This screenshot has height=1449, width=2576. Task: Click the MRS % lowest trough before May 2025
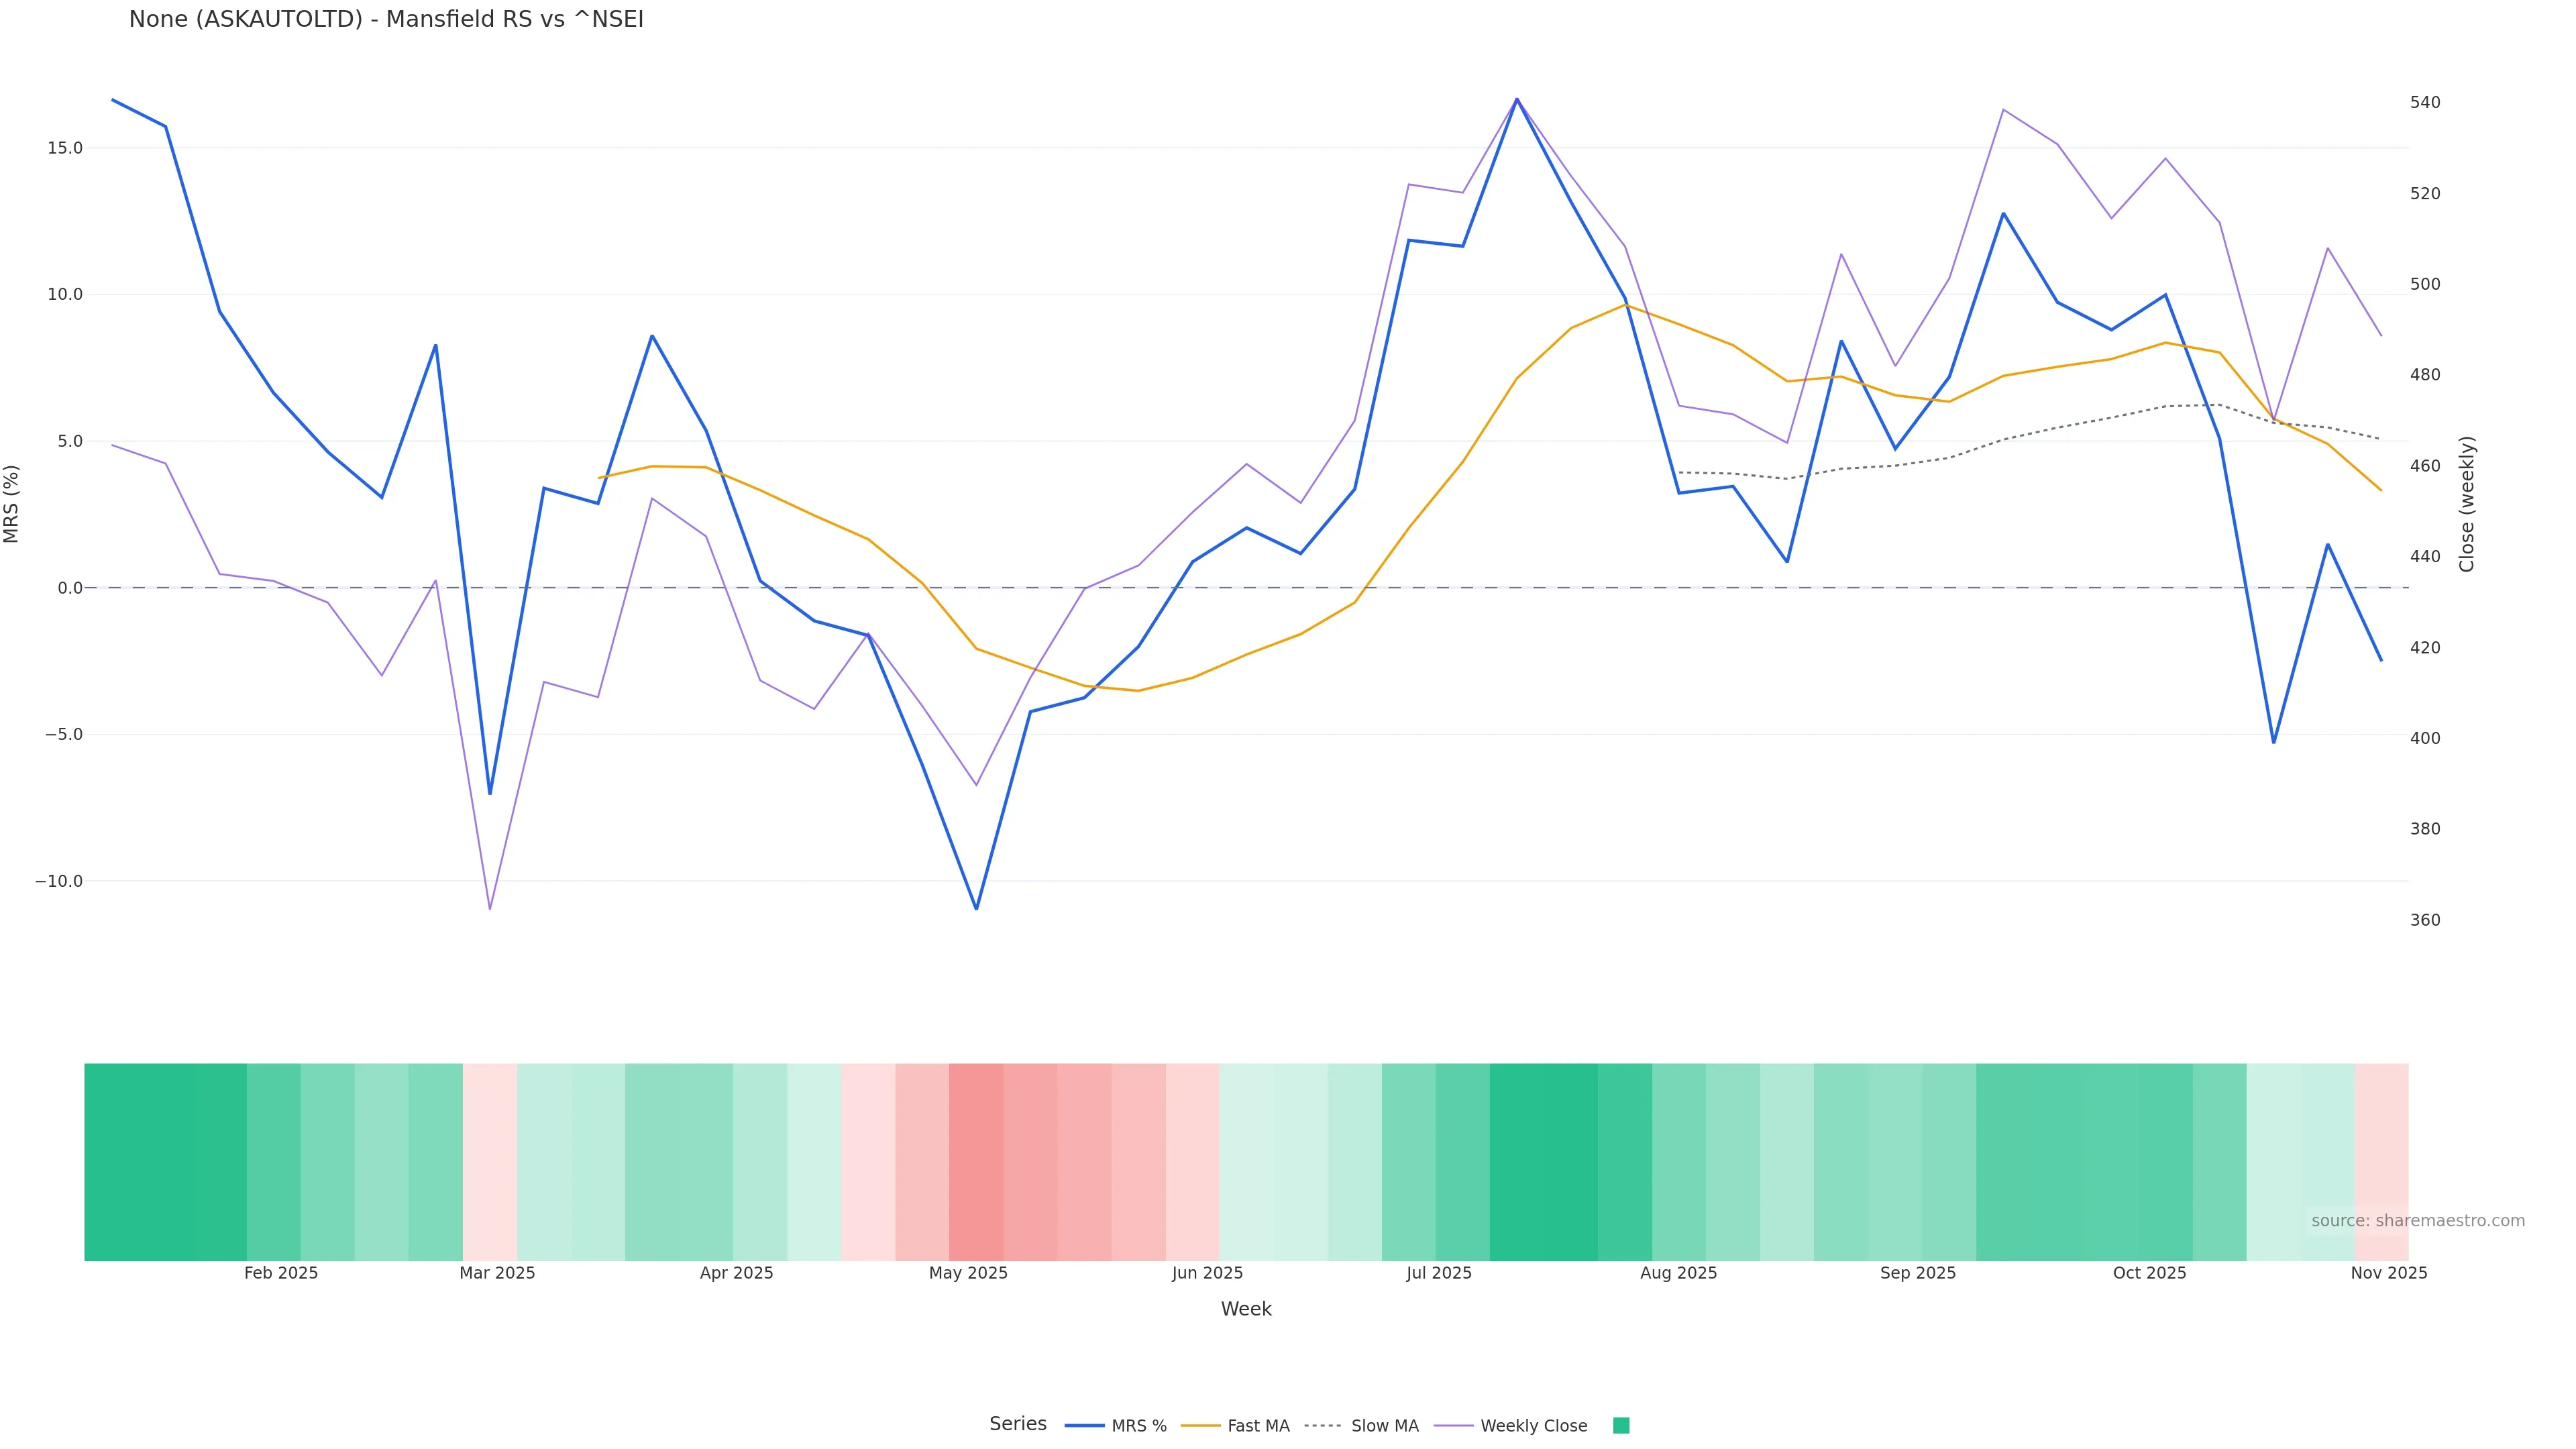point(976,909)
